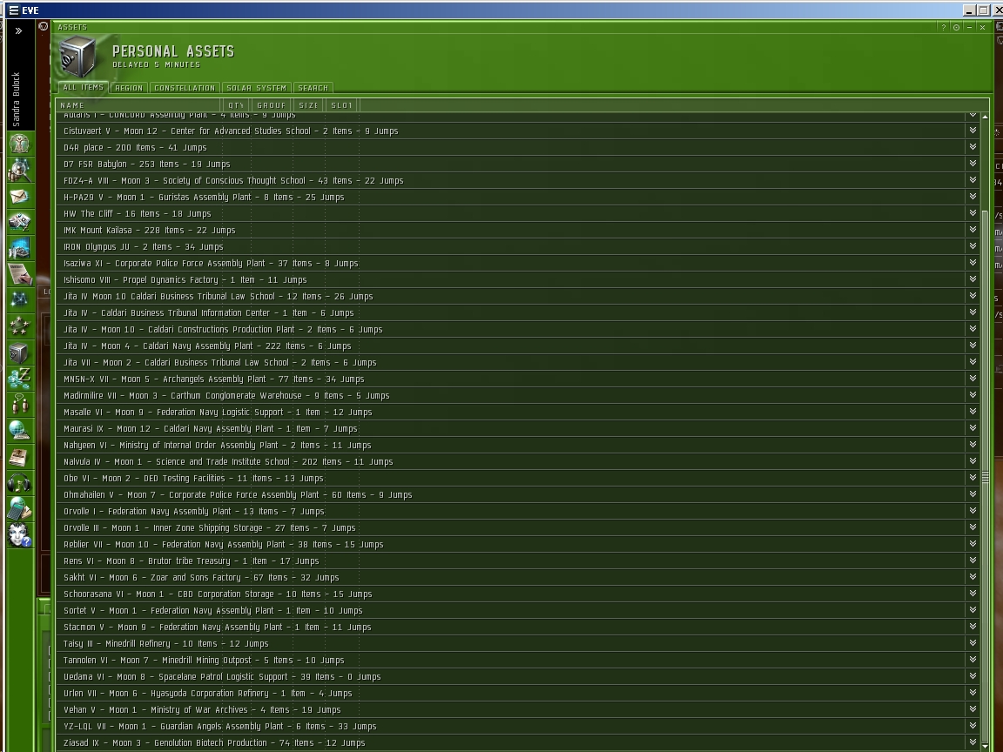Pin the Assets window with the circle icon

coord(956,27)
